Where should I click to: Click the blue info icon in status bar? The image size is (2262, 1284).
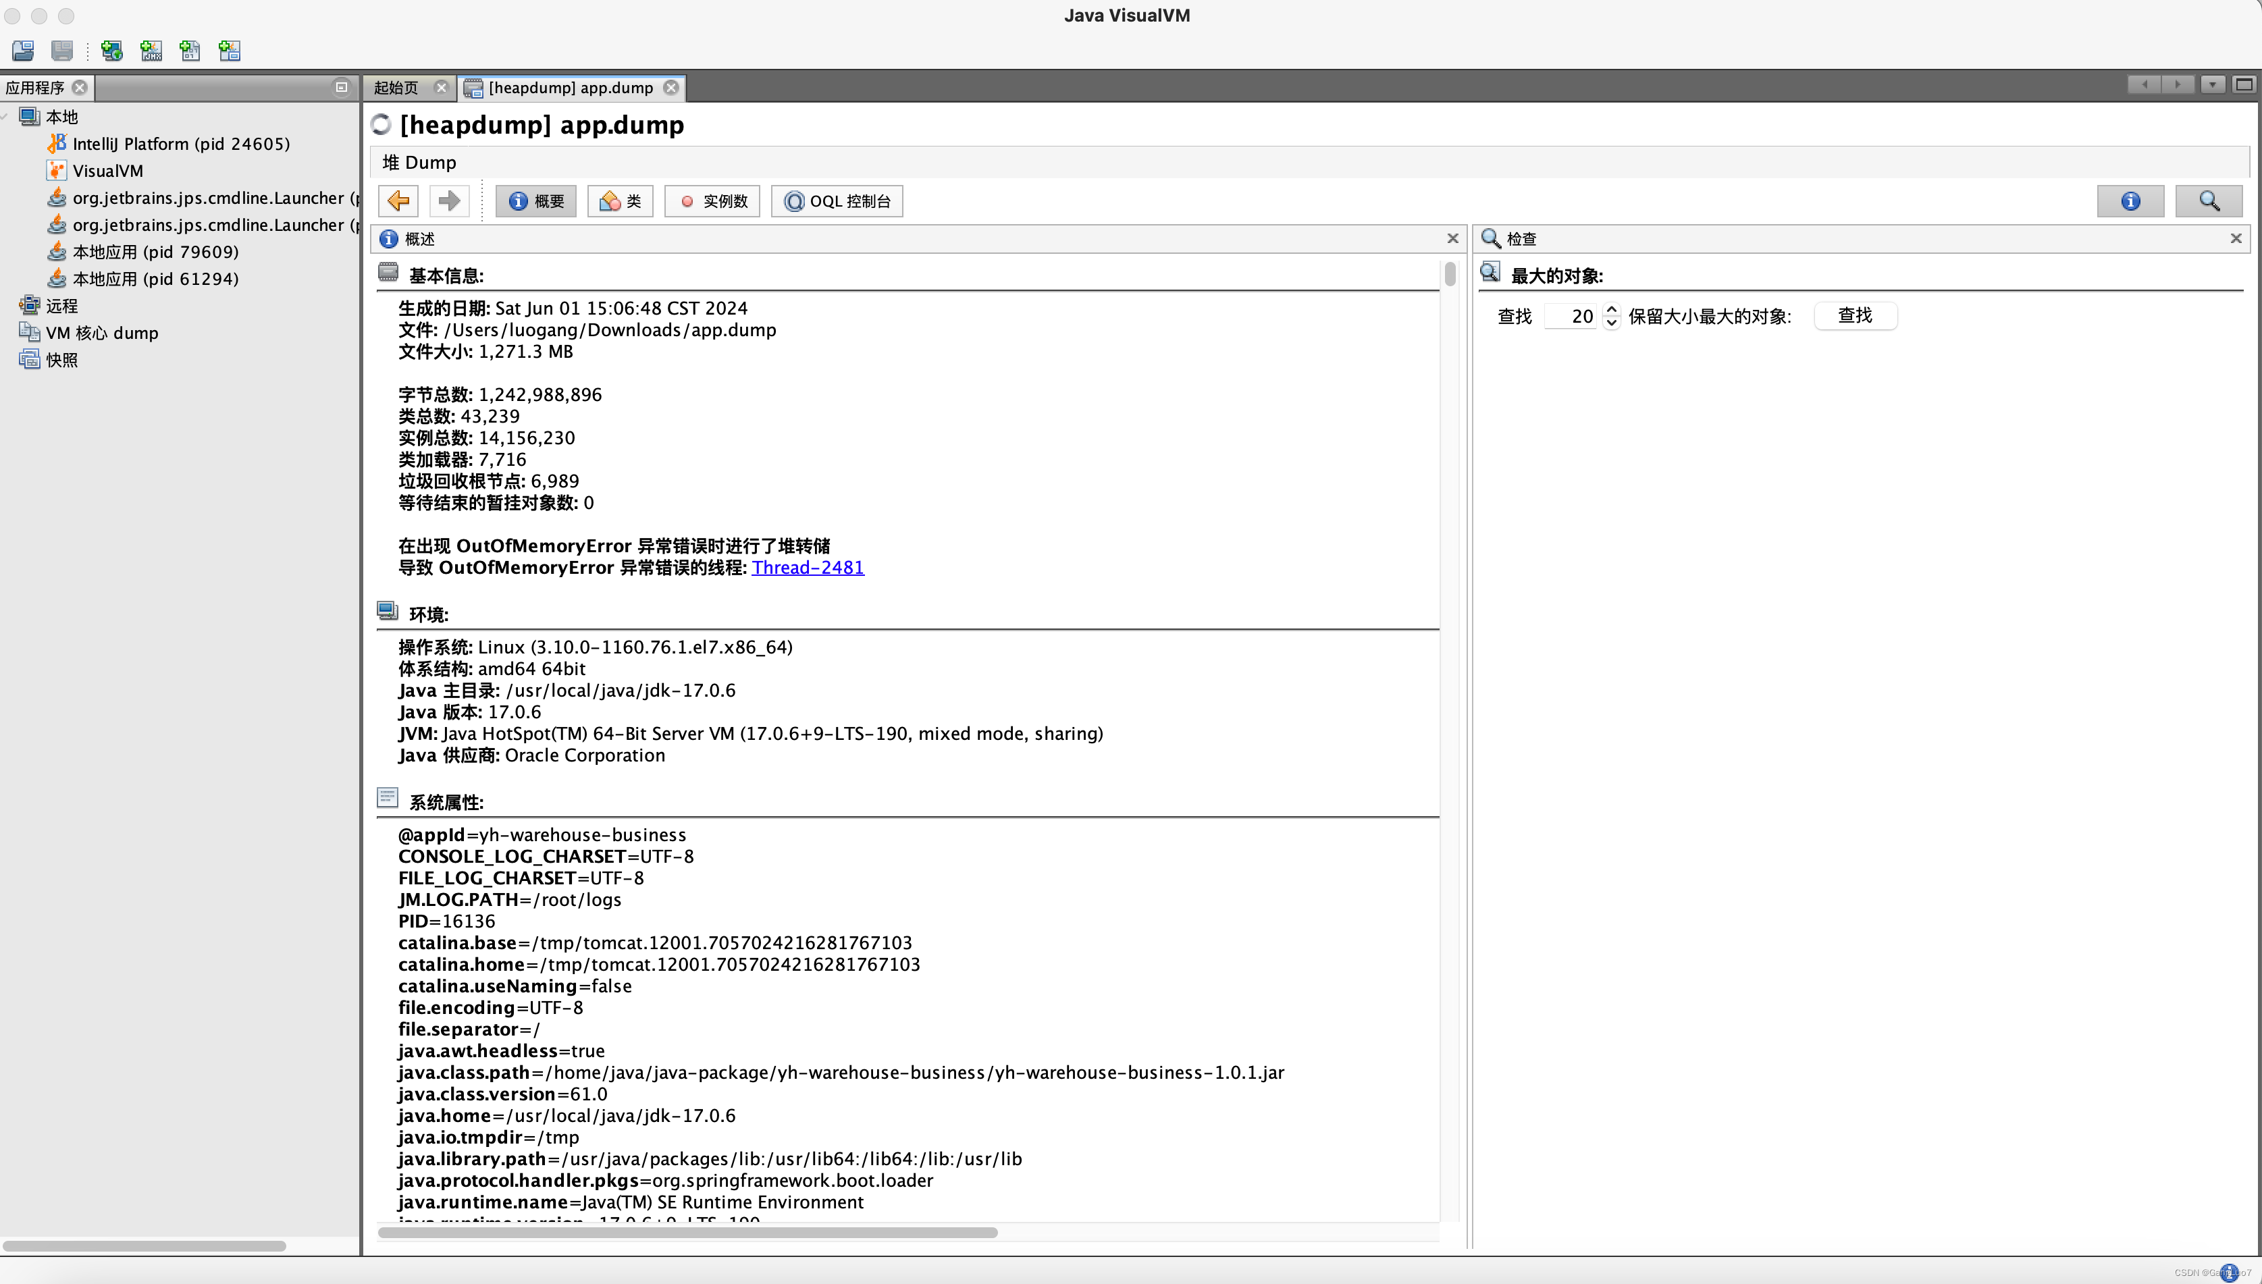(2230, 1272)
